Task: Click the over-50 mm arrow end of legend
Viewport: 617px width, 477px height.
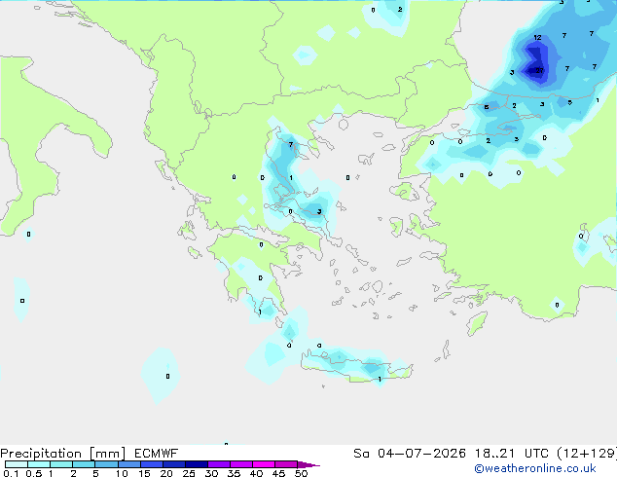Action: tap(308, 464)
